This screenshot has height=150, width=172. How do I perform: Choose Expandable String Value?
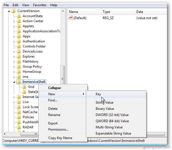click(x=116, y=133)
